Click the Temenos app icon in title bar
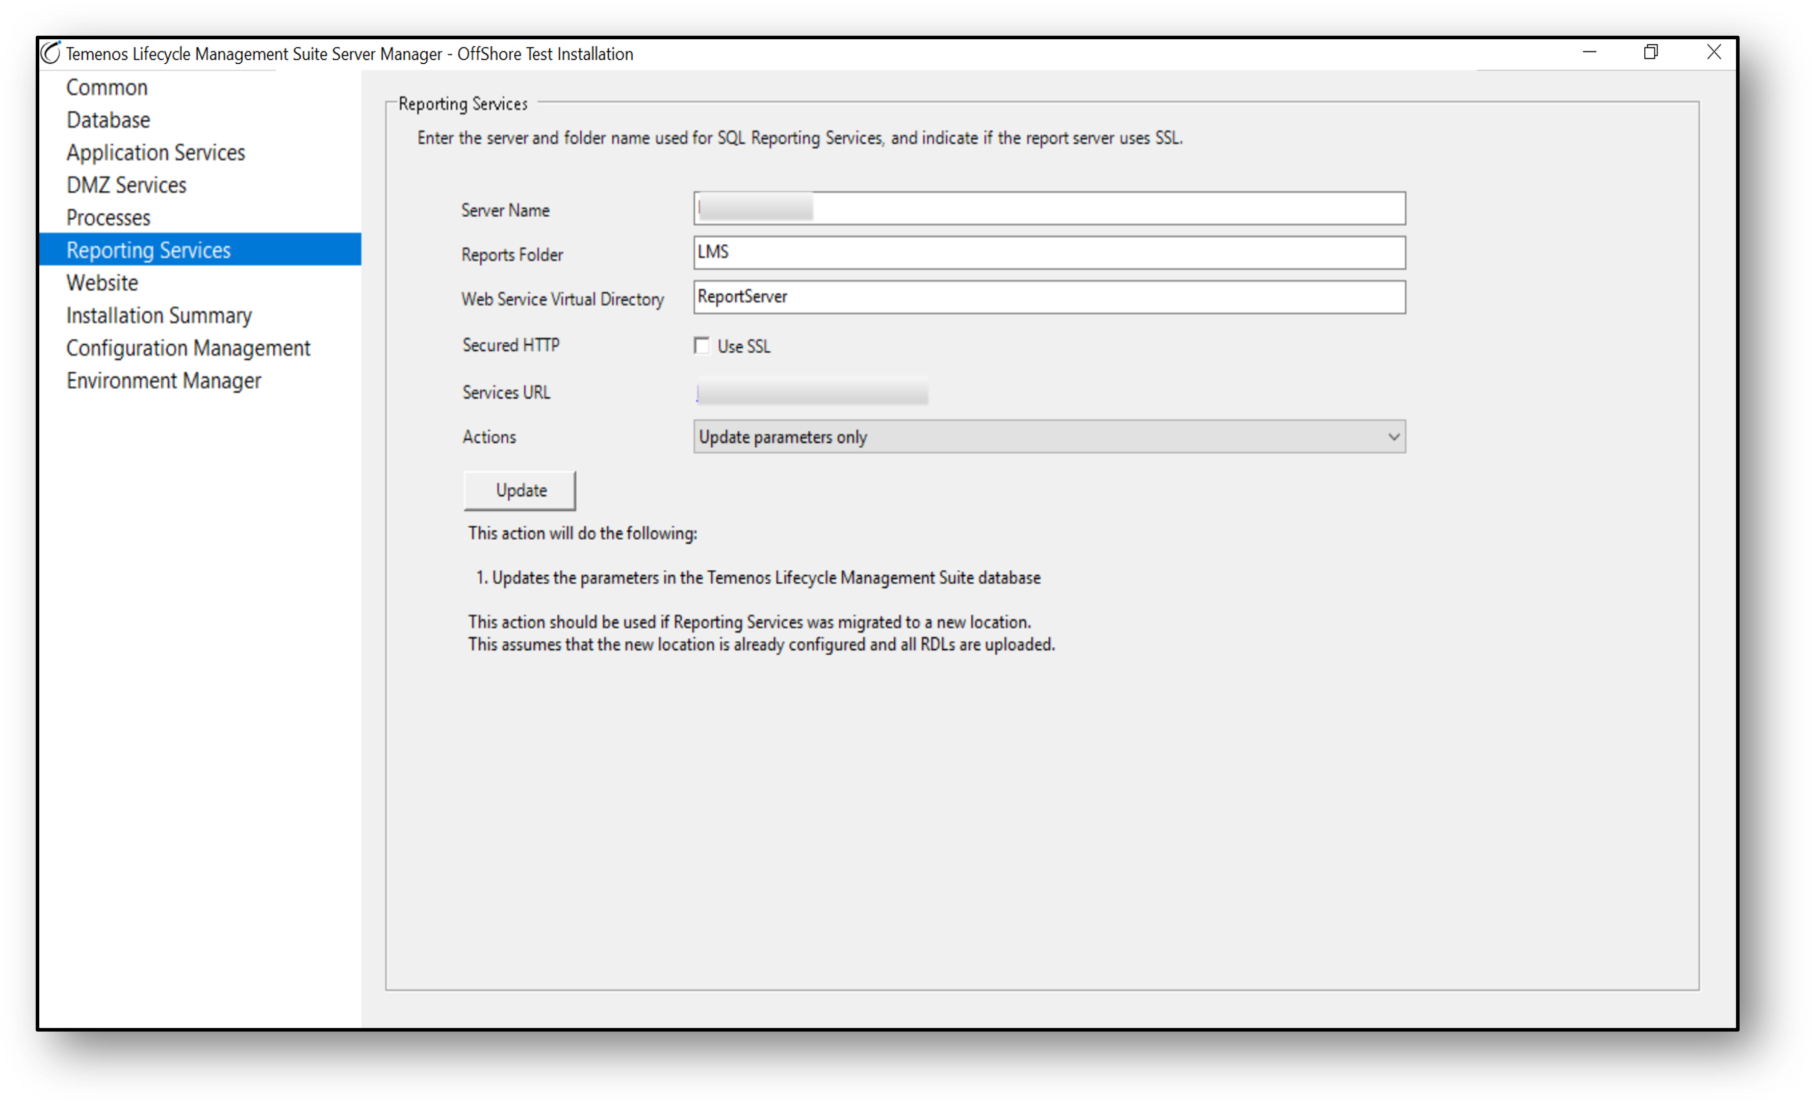1812x1104 pixels. (51, 53)
